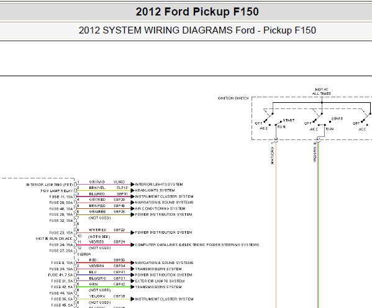This screenshot has height=308, width=372.
Task: Click the "YEL/GRY" wire color label
Action: (97, 296)
